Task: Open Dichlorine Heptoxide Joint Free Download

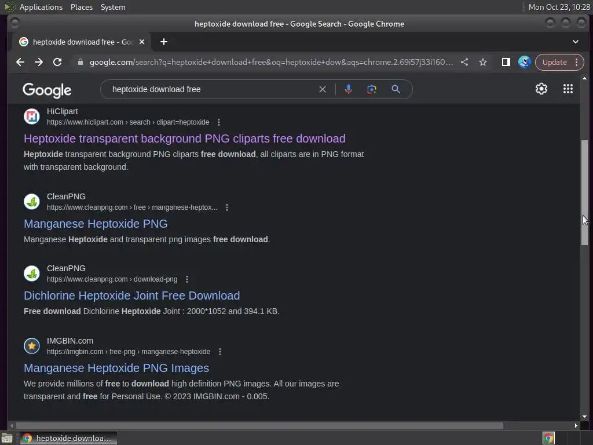Action: pyautogui.click(x=131, y=296)
